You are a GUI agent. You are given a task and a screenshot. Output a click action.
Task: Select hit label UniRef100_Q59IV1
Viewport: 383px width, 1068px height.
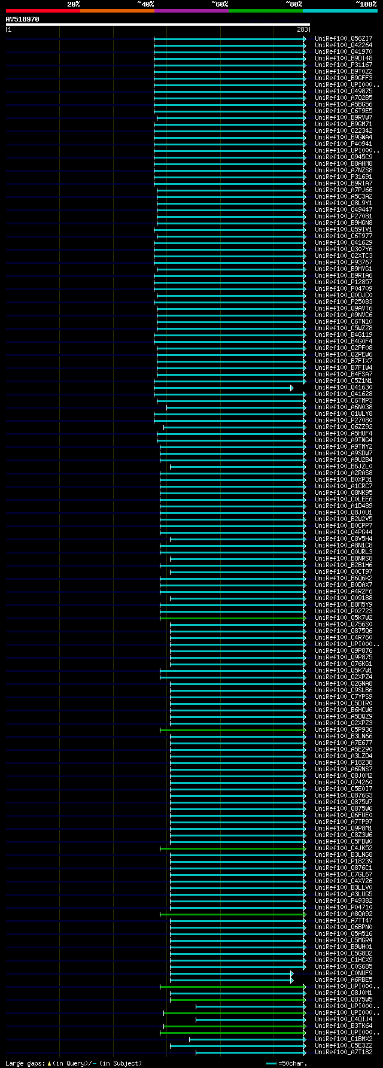(x=344, y=229)
